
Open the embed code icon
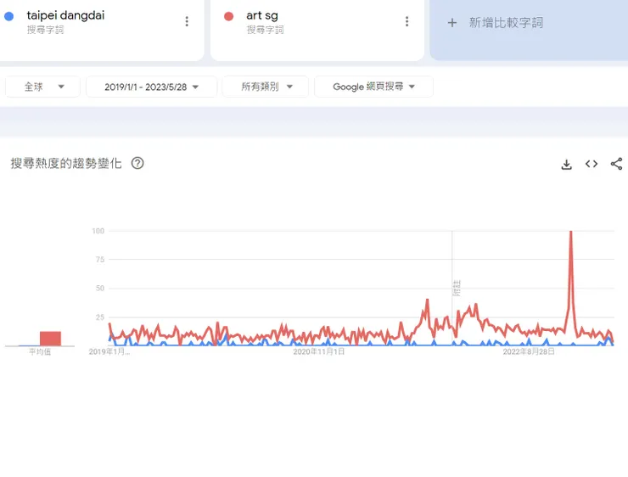[x=592, y=164]
